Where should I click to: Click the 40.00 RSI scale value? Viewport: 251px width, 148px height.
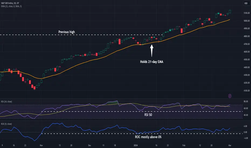(x=246, y=115)
